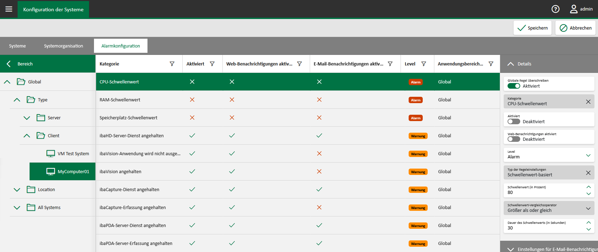Filter the Level column
This screenshot has height=252, width=598.
click(424, 64)
